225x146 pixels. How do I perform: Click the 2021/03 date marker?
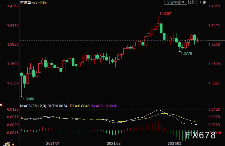[x=174, y=143]
